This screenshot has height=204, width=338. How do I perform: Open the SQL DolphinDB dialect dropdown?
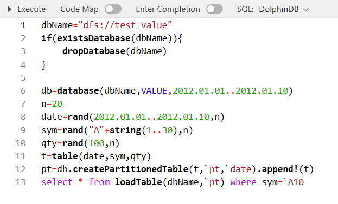[x=273, y=9]
